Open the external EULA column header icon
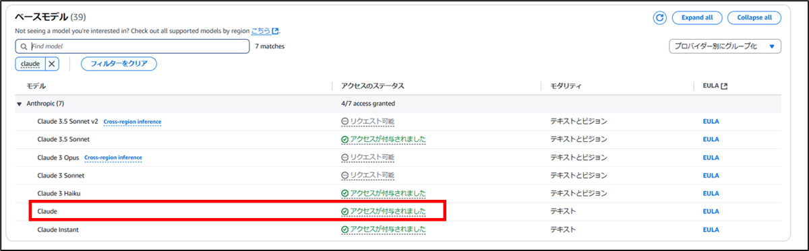Viewport: 809px width, 251px height. (x=723, y=86)
